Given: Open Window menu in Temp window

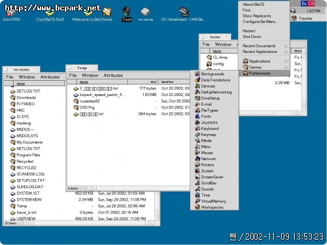Looking at the screenshot, I should coord(90,75).
